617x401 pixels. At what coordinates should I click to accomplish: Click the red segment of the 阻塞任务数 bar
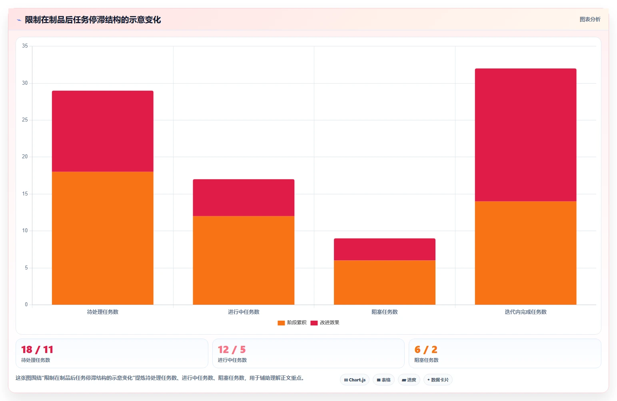coord(385,249)
